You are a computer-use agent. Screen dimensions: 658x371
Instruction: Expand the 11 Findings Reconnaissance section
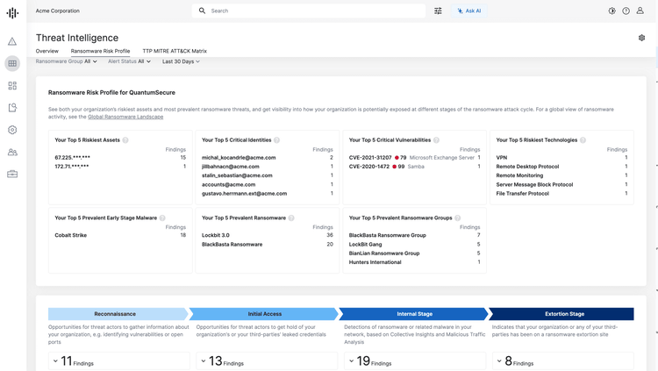(54, 361)
